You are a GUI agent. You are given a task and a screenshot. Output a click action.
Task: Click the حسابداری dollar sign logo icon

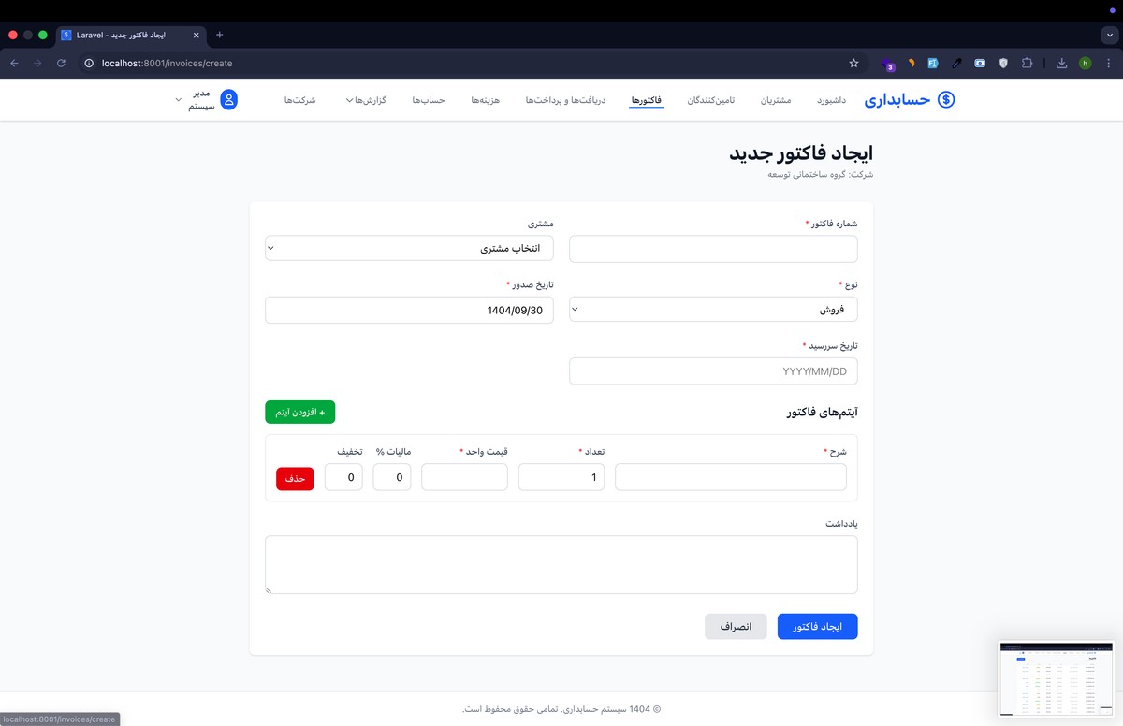[x=944, y=99]
